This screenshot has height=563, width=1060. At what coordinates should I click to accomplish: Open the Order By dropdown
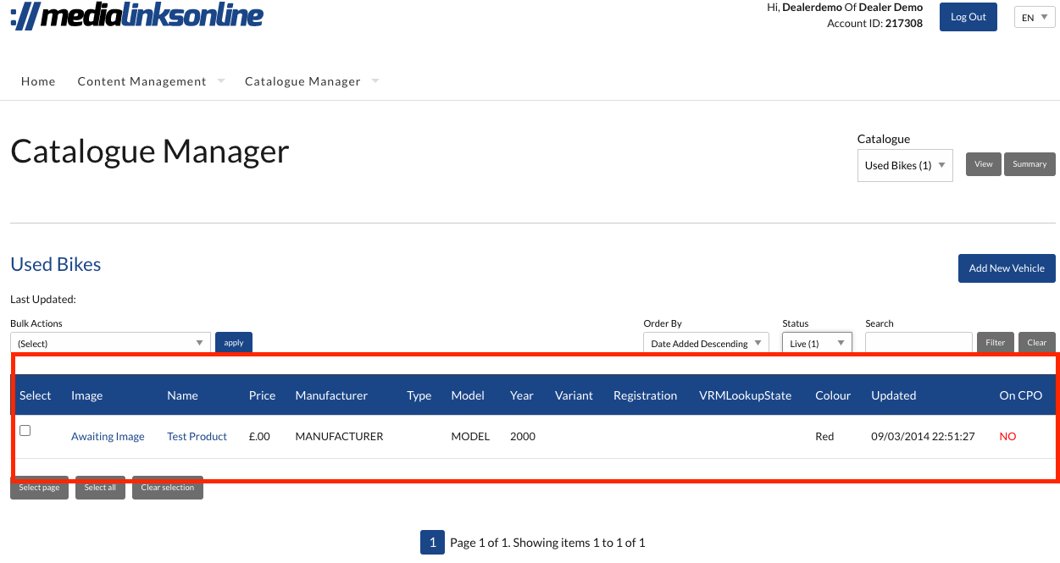click(x=705, y=343)
